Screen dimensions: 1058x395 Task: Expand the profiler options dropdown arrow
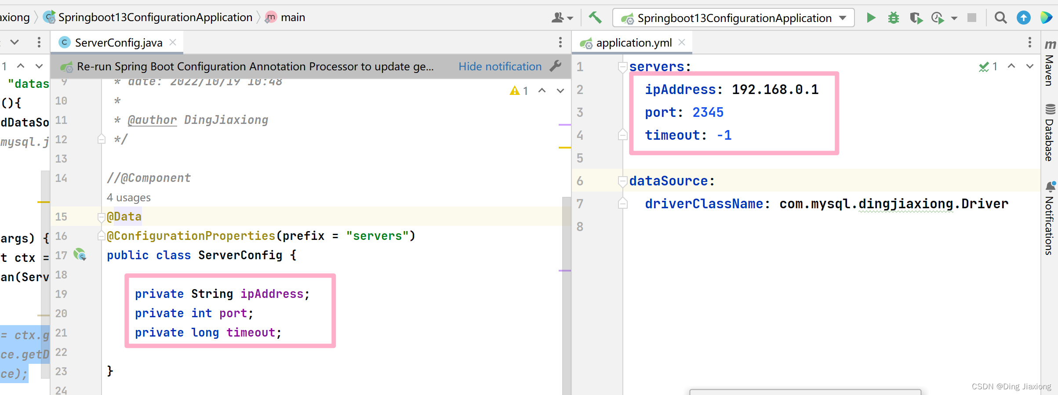[954, 18]
